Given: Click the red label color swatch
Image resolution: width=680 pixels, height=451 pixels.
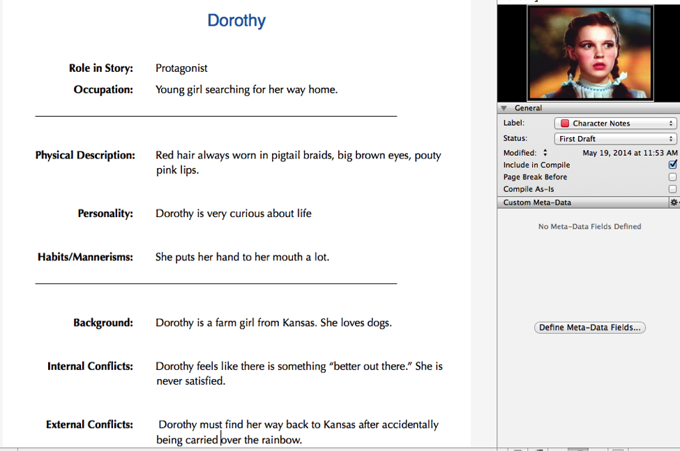Looking at the screenshot, I should tap(565, 124).
